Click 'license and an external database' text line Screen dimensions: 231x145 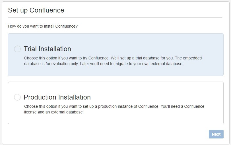pos(54,112)
